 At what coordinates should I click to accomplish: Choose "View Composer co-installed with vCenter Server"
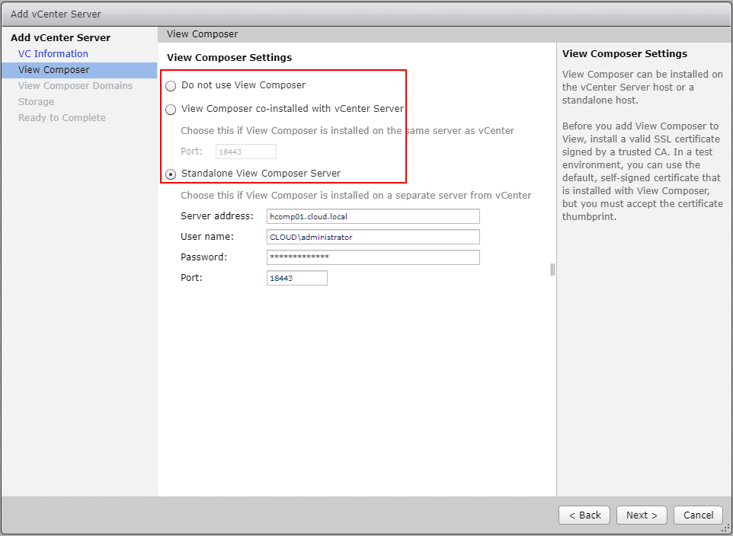tap(170, 110)
